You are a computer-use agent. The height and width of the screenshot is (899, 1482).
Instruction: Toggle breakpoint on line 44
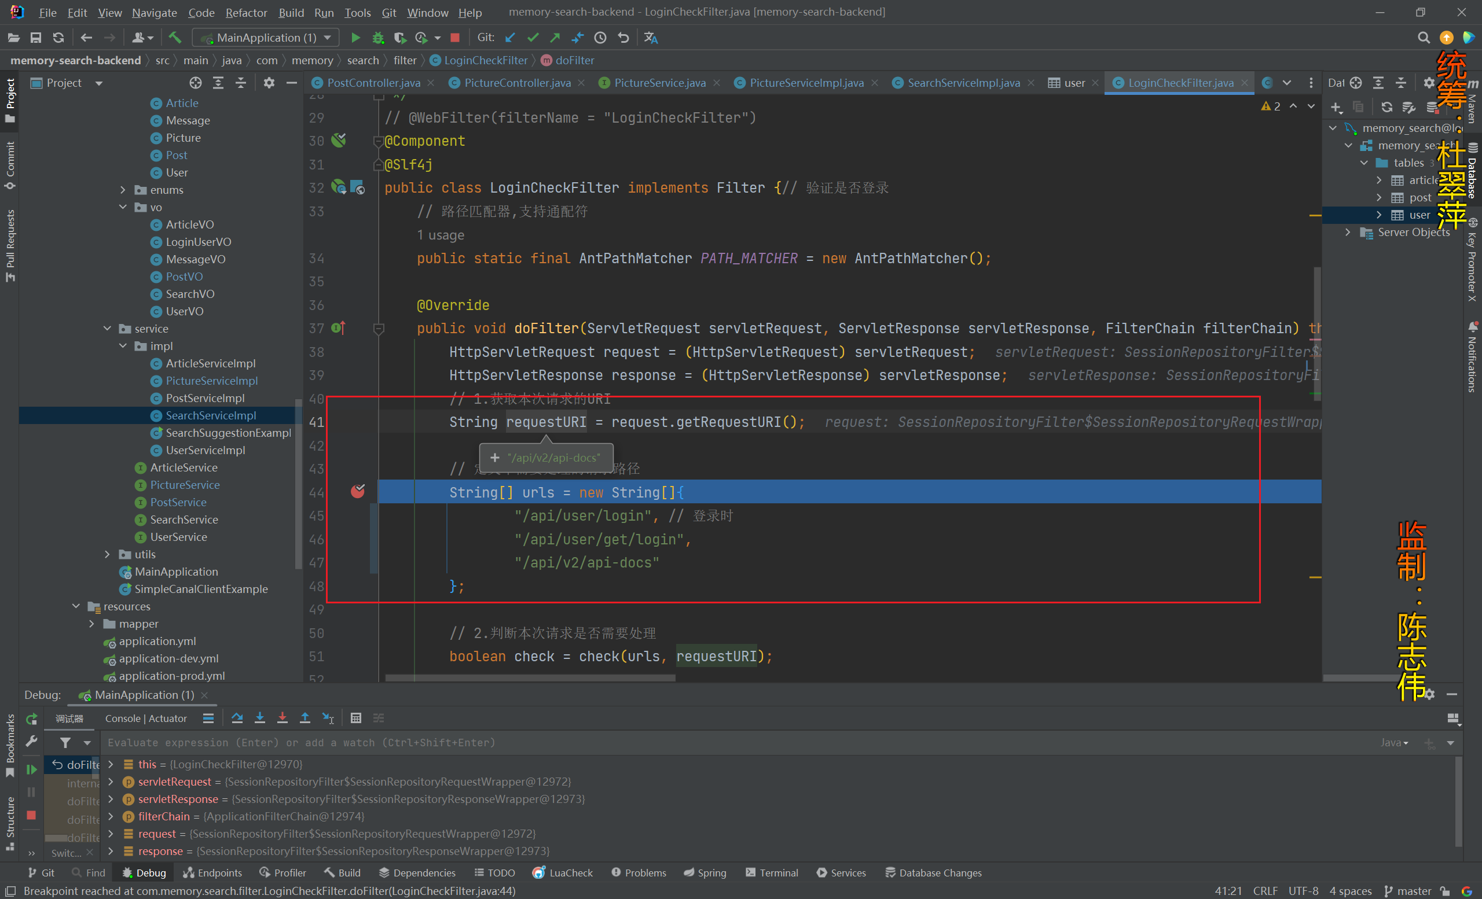[x=357, y=492]
